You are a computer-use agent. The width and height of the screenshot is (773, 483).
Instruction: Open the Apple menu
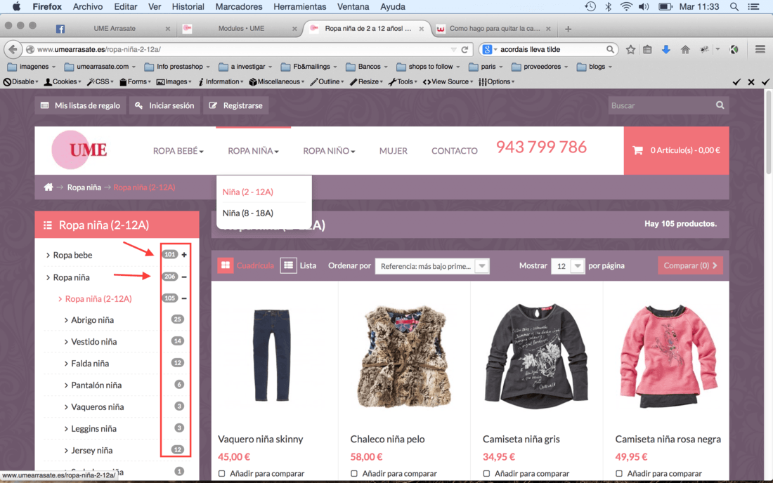pos(16,6)
